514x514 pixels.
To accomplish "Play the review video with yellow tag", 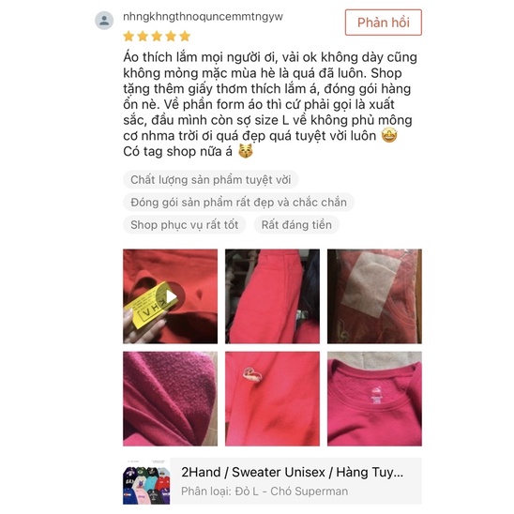I will 170,296.
